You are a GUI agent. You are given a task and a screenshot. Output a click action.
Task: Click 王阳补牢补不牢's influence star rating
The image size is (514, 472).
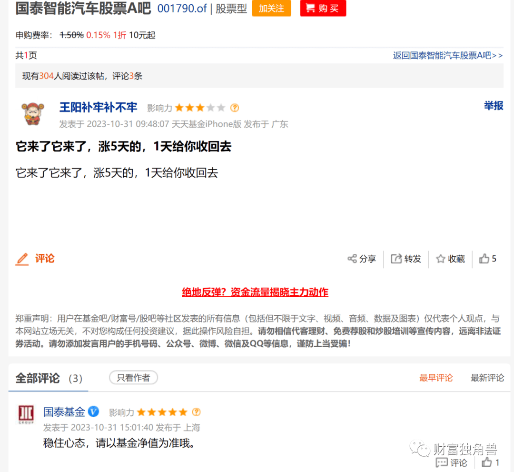[200, 108]
